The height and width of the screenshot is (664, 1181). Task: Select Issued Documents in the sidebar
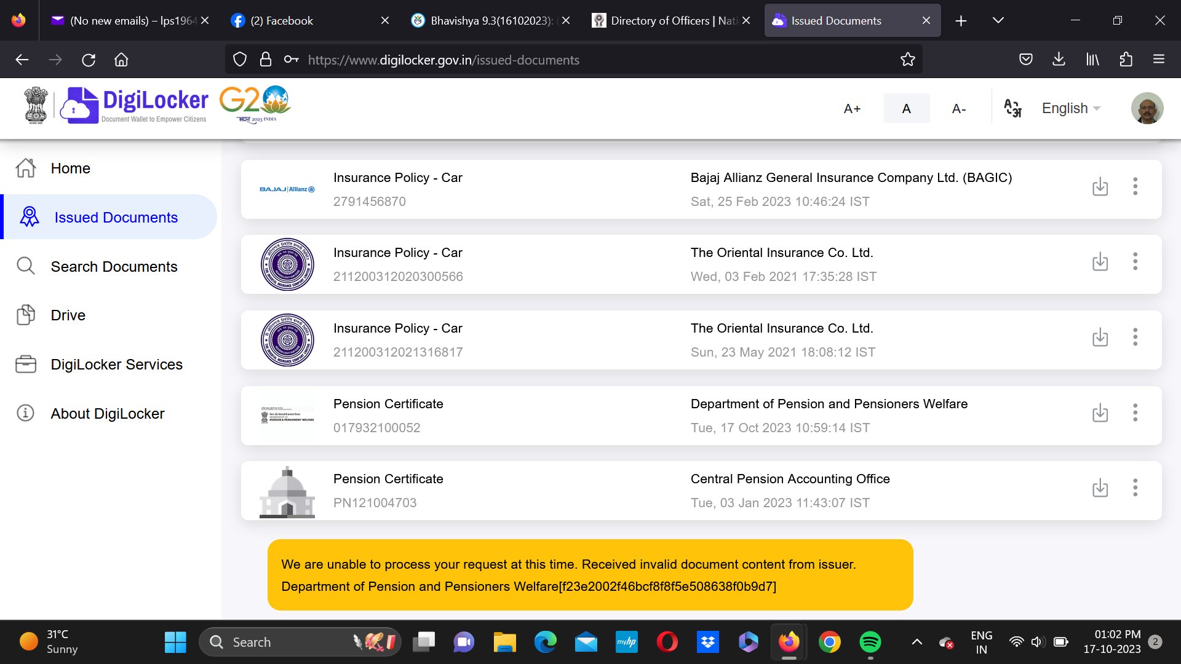point(109,217)
